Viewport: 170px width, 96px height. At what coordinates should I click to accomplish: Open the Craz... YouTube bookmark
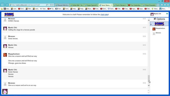point(125,9)
